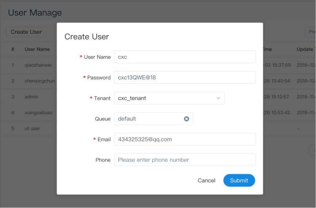The image size is (316, 208).
Task: Click into the Password field
Action: 184,77
